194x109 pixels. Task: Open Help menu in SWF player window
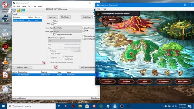(104, 9)
